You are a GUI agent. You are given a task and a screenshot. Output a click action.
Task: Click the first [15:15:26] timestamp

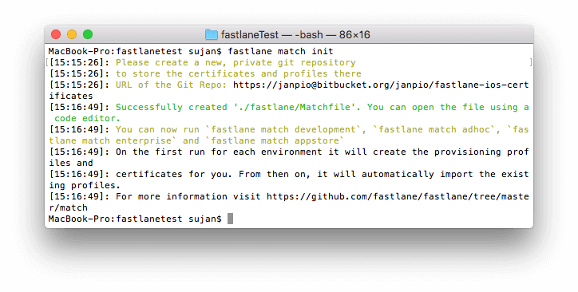coord(79,62)
